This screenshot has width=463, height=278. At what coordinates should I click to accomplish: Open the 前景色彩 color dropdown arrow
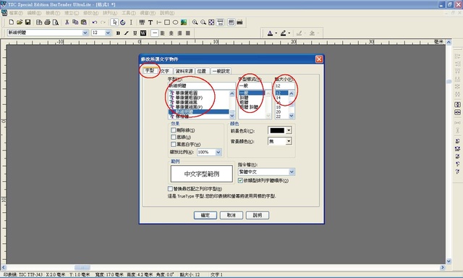289,130
